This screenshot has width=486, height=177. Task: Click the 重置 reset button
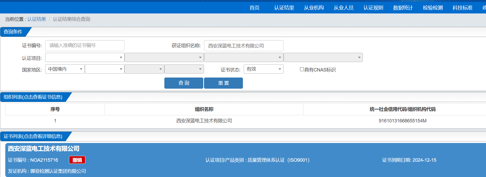click(223, 83)
